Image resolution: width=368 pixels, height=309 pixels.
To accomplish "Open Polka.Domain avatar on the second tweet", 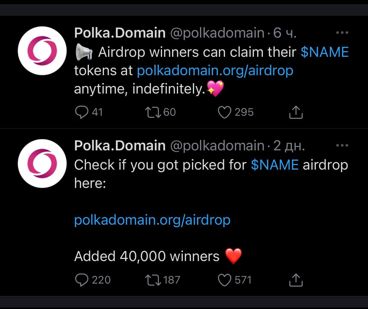I will [42, 163].
